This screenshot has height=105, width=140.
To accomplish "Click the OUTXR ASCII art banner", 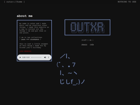I will click(x=87, y=27).
